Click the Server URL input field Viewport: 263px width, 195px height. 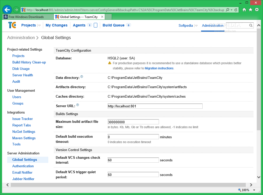(155, 106)
